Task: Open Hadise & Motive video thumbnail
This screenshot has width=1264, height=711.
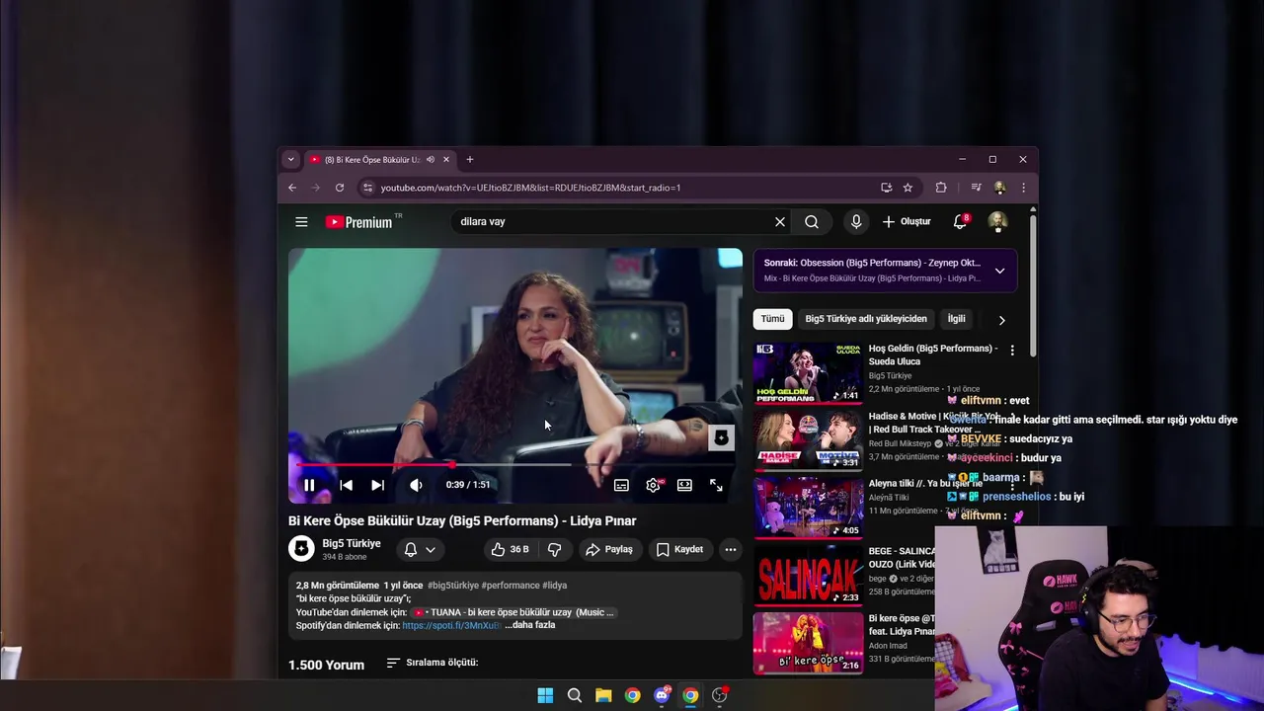Action: [x=808, y=440]
